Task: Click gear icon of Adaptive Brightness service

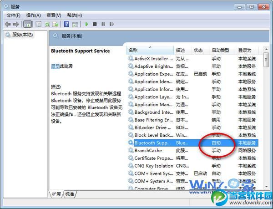Action: pyautogui.click(x=131, y=66)
